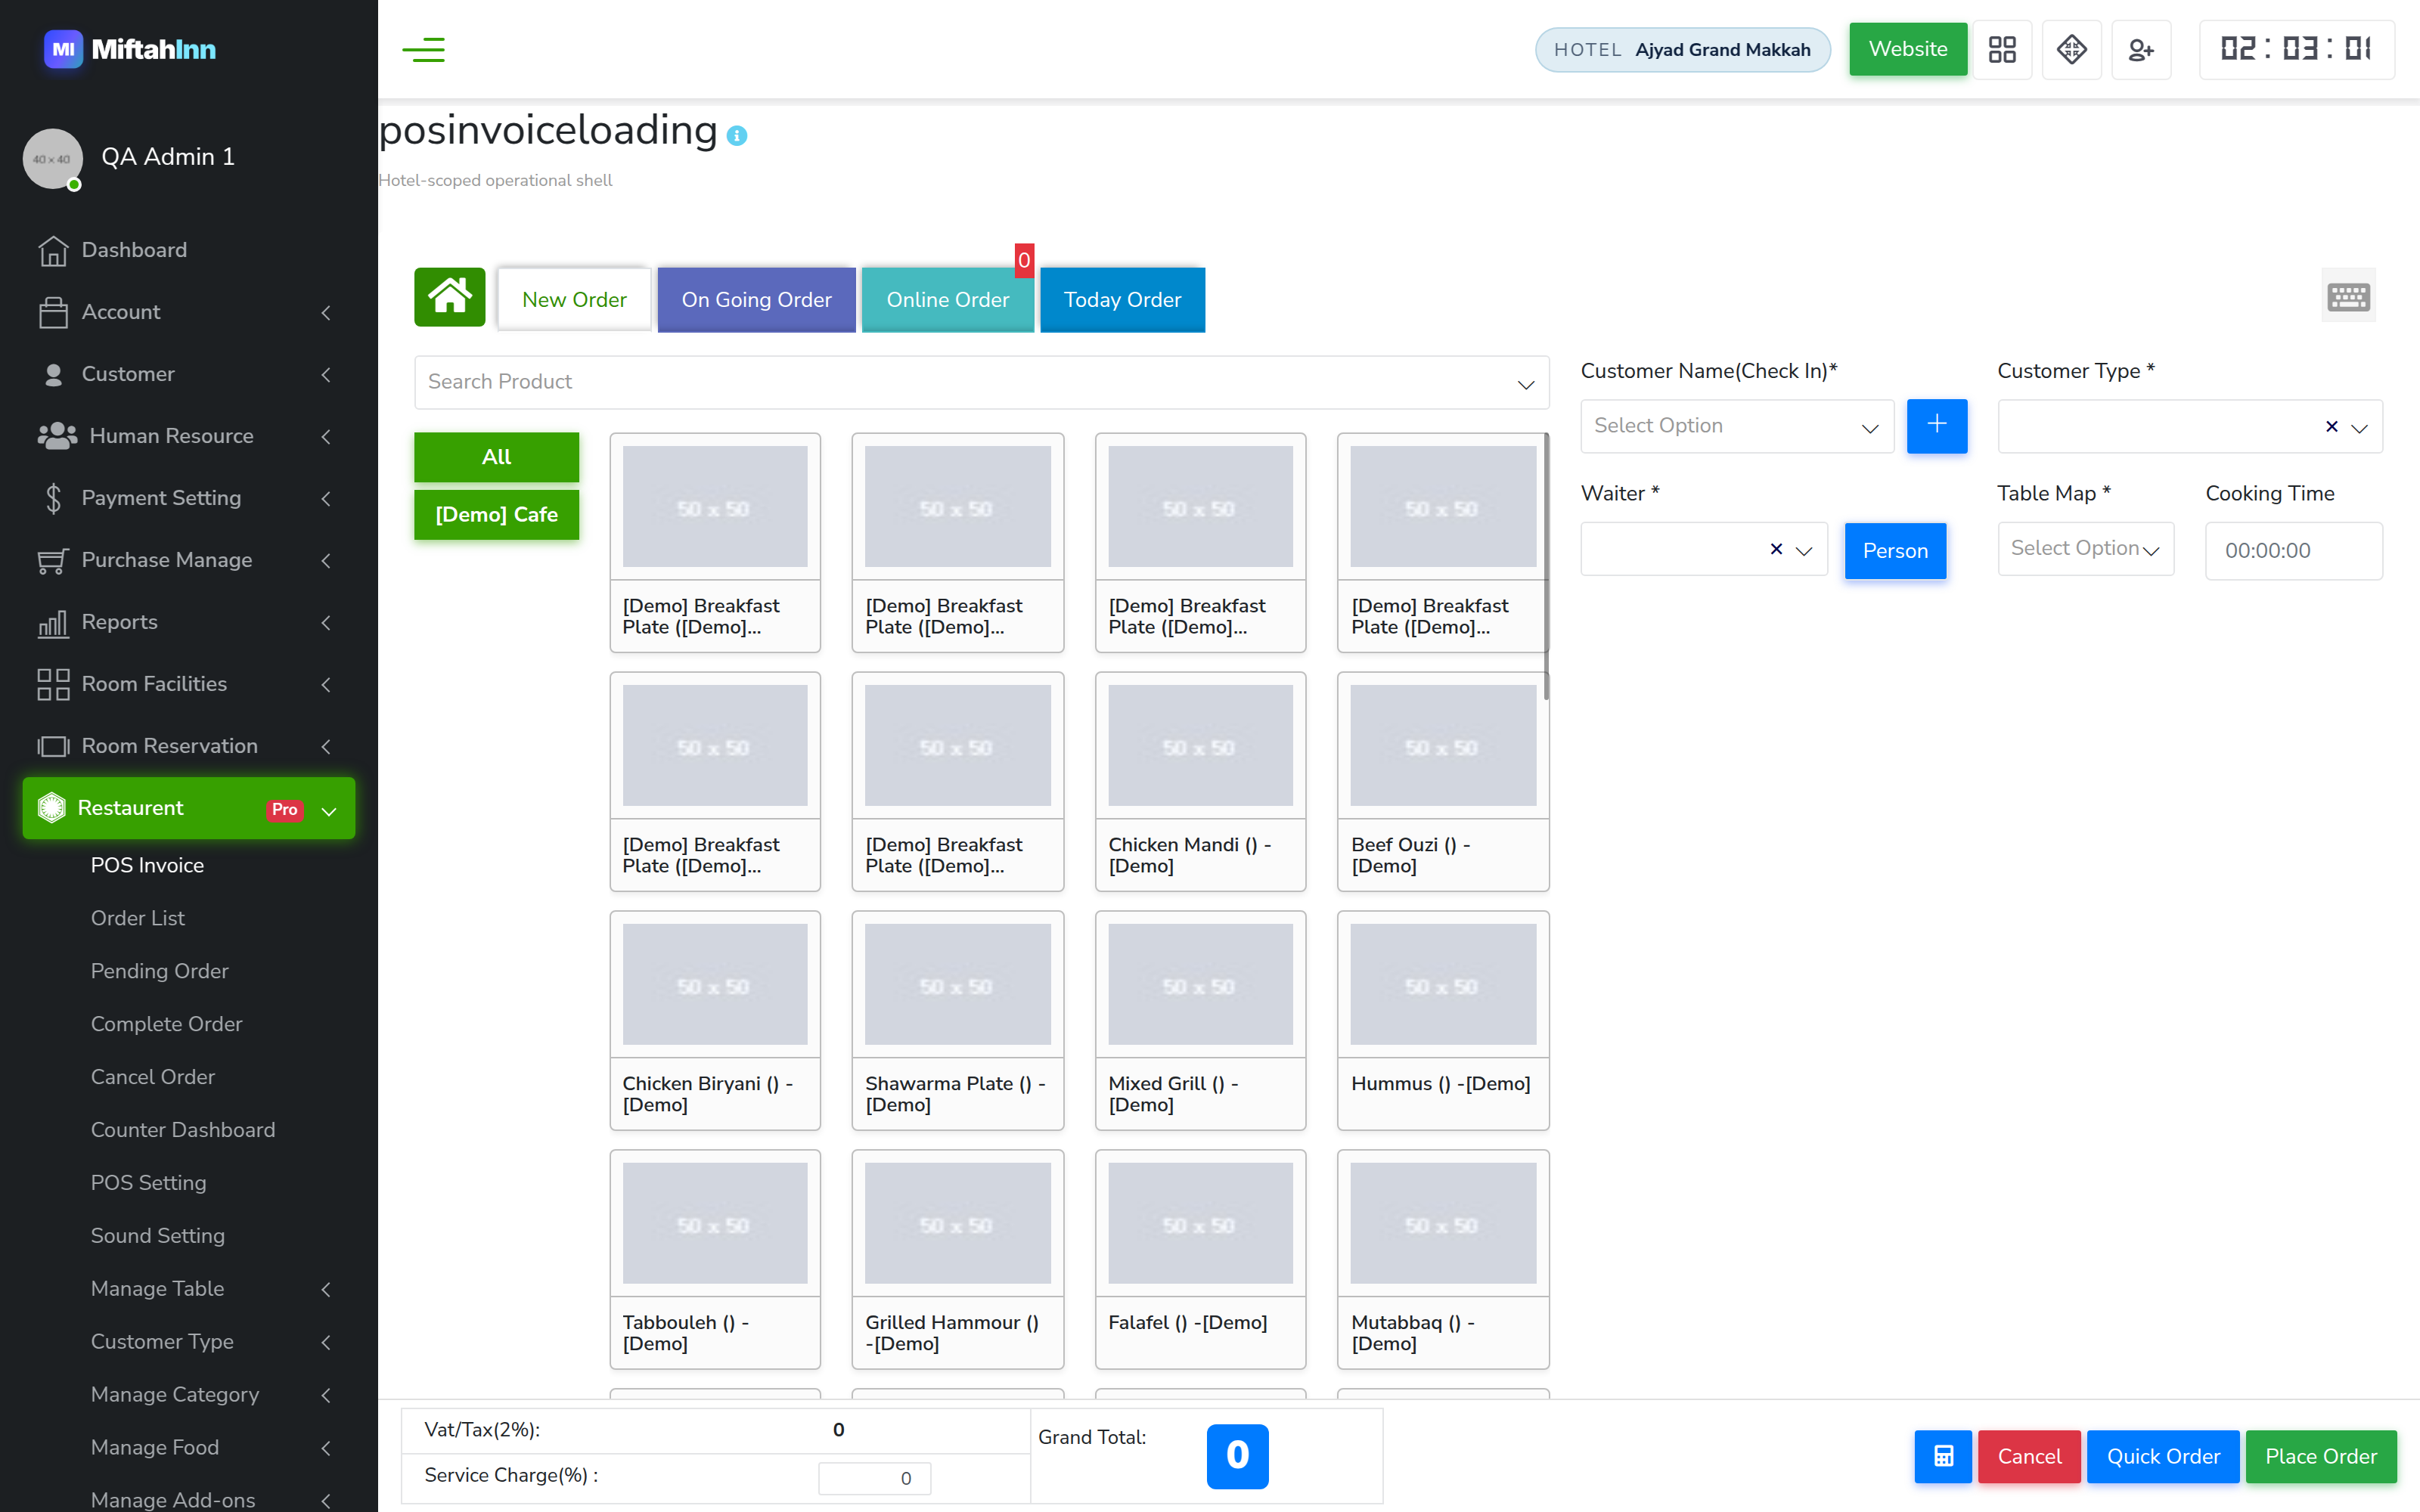The image size is (2420, 1512).
Task: Switch to the On Going Order tab
Action: [756, 299]
